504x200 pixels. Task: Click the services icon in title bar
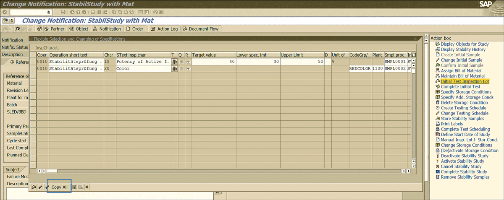[x=6, y=20]
